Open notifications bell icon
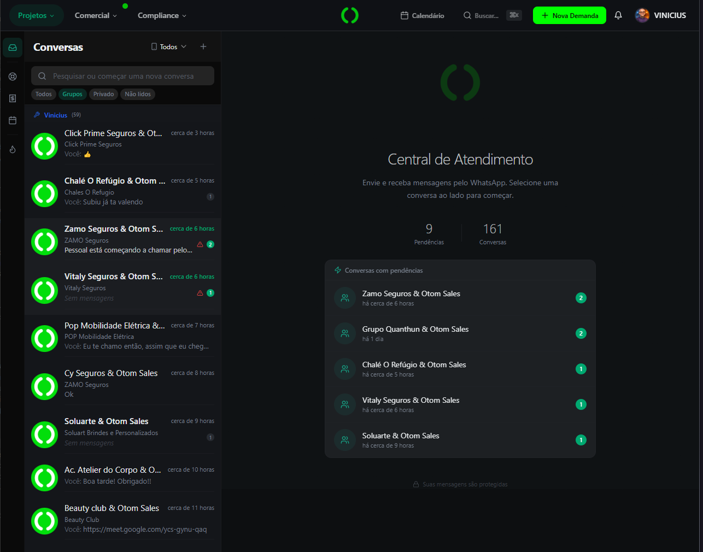The image size is (703, 552). (618, 15)
